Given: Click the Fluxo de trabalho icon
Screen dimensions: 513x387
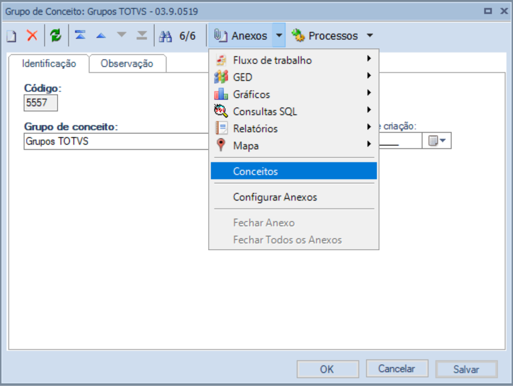Looking at the screenshot, I should [x=221, y=60].
